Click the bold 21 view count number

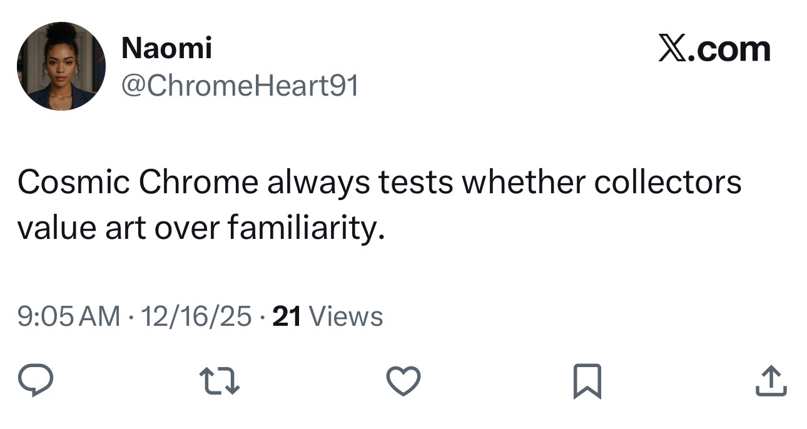(x=288, y=316)
